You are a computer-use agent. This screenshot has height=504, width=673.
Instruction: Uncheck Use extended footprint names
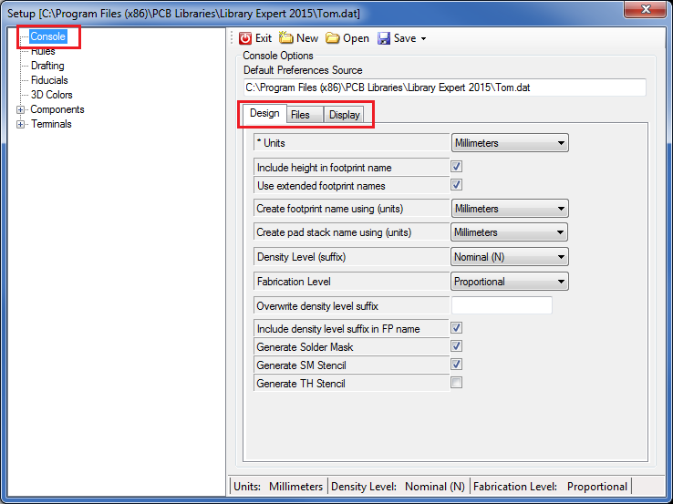(x=457, y=185)
